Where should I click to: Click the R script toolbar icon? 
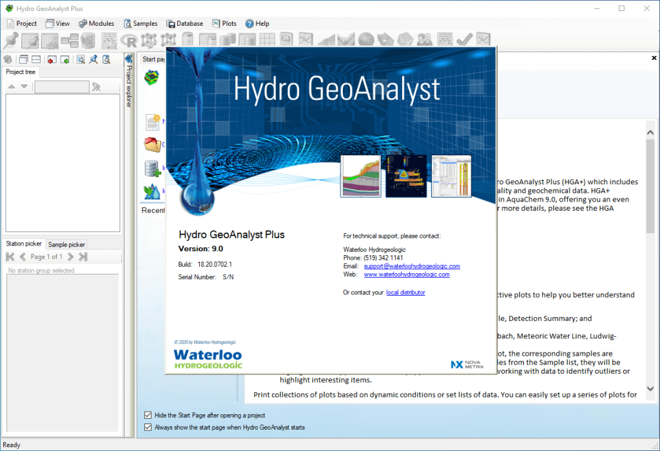(129, 41)
